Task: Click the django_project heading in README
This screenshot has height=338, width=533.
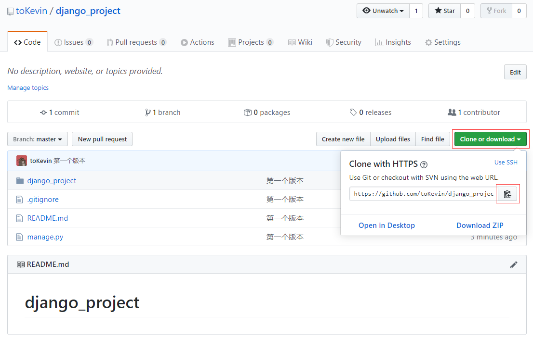Action: click(x=82, y=302)
